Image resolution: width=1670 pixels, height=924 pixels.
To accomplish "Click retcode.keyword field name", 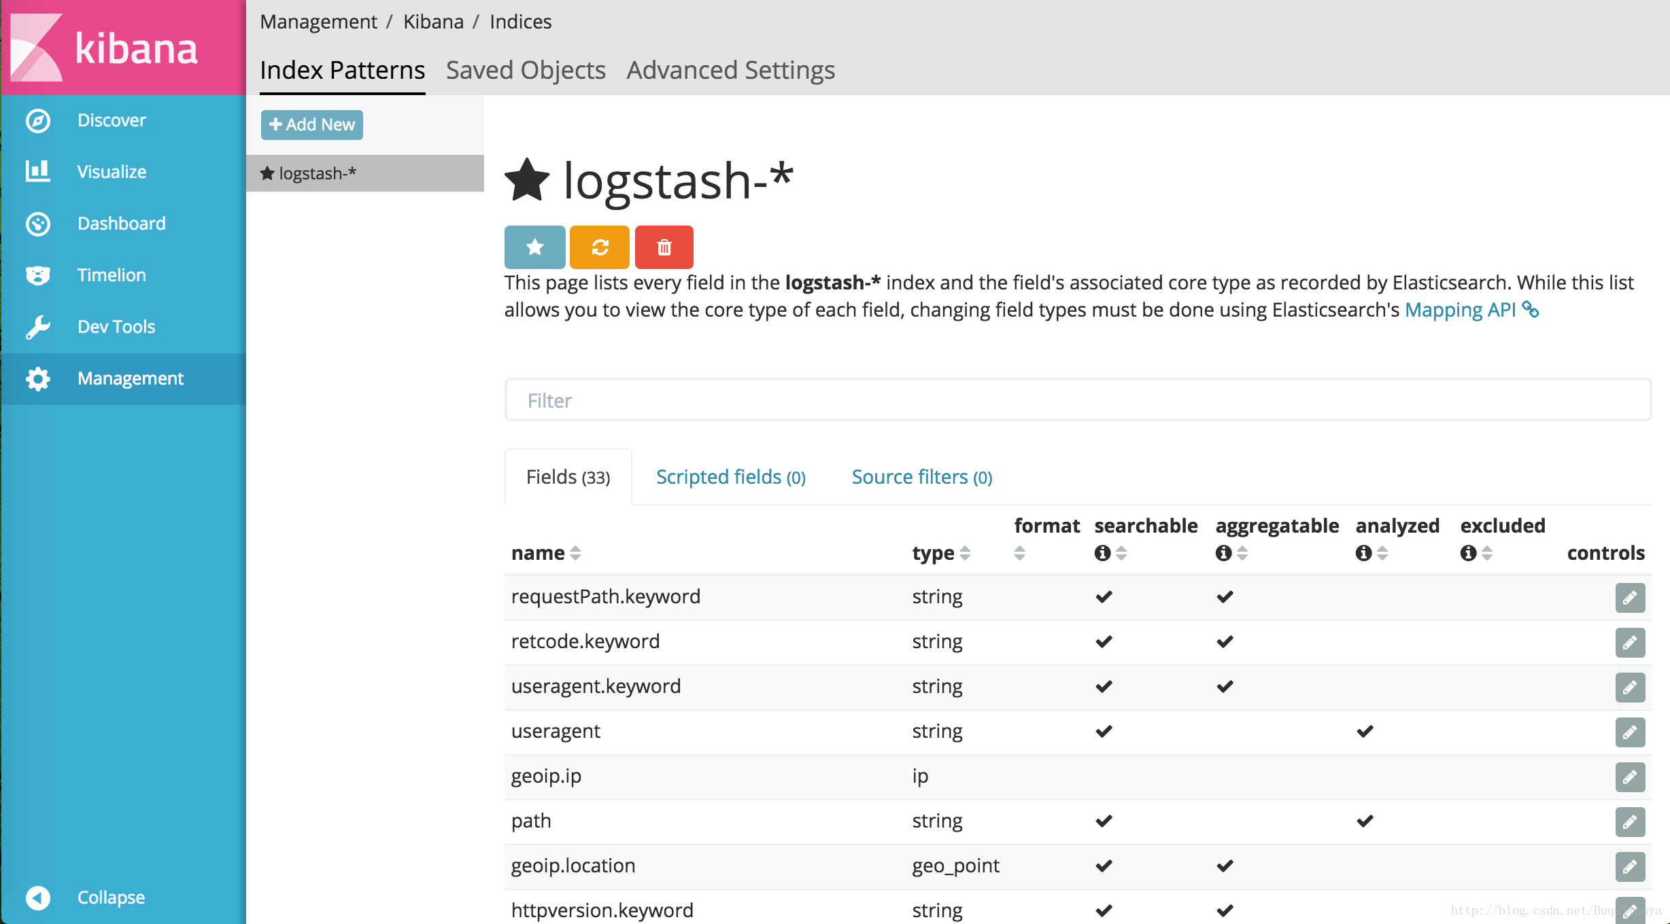I will point(585,641).
